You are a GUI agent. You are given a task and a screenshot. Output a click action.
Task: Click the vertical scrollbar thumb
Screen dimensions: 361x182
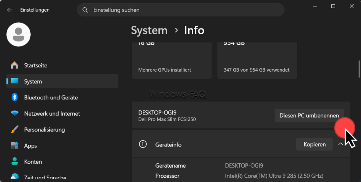tap(359, 69)
